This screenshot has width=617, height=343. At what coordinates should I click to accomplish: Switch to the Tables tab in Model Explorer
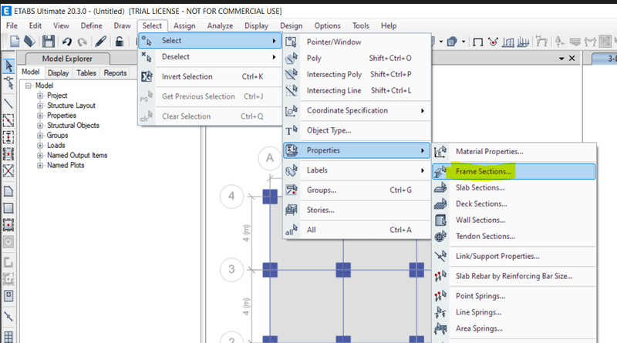(86, 72)
